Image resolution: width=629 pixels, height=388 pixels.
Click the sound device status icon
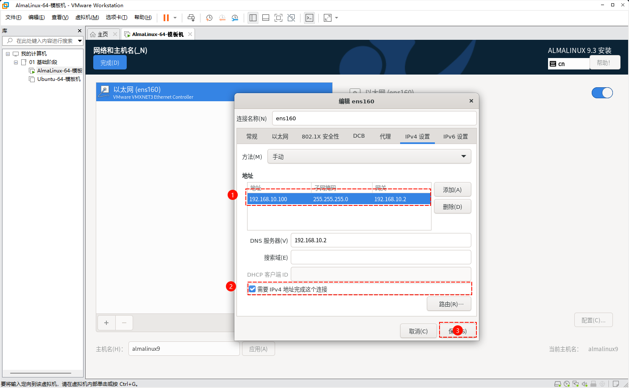(x=584, y=384)
